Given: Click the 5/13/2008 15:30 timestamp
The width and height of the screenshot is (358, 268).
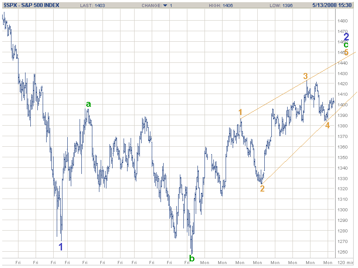Looking at the screenshot, I should point(332,5).
